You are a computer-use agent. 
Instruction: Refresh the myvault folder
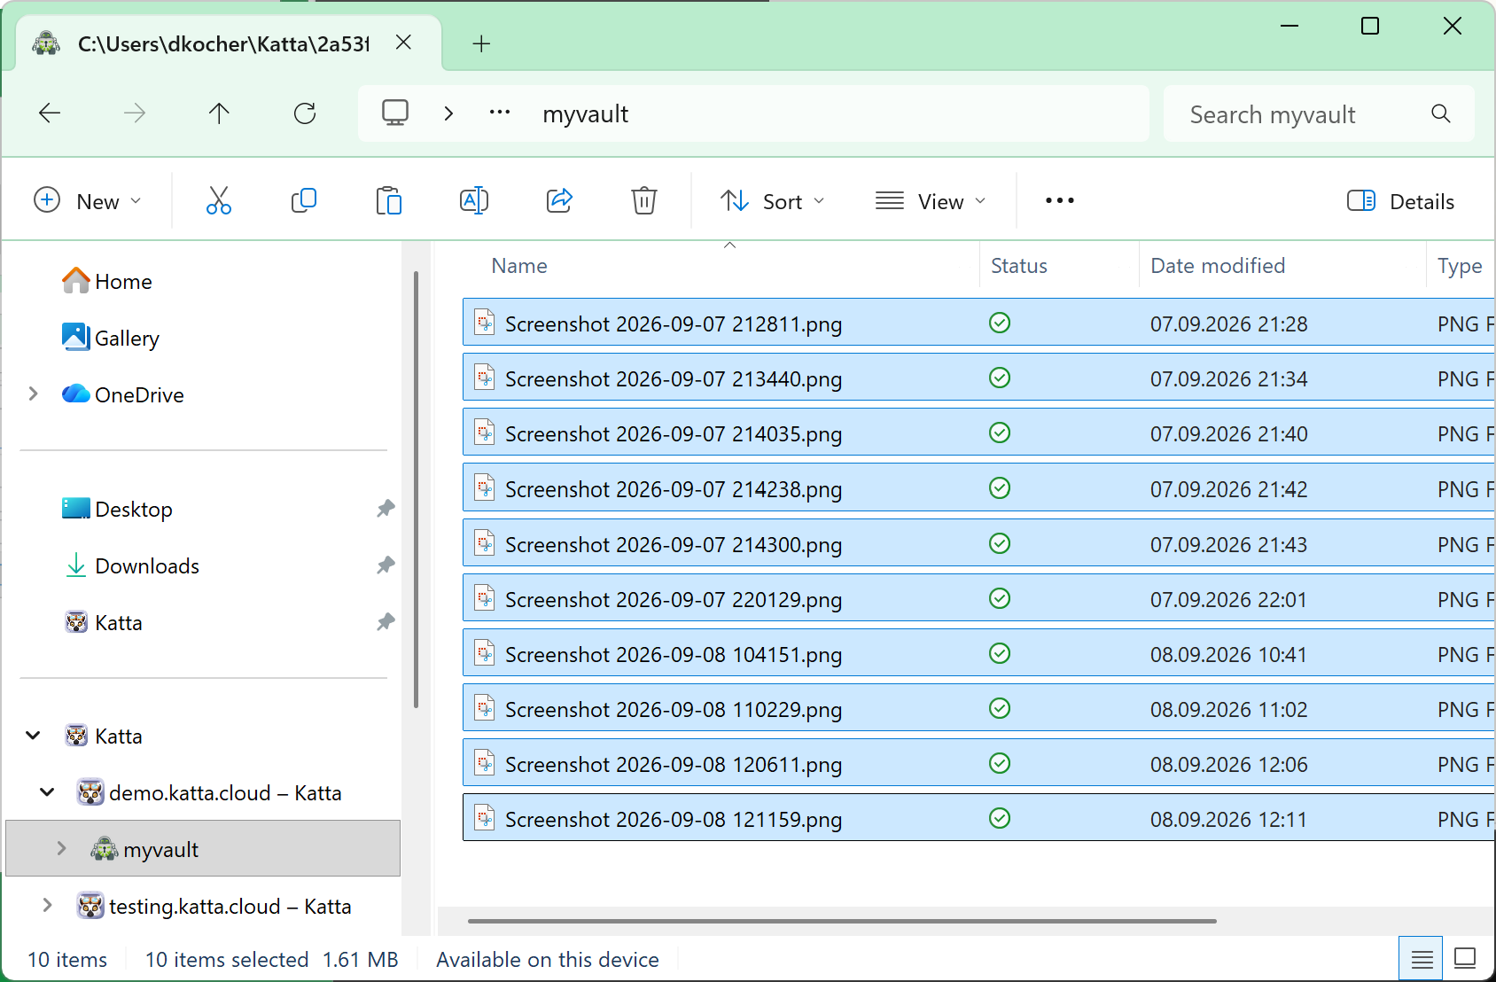305,113
